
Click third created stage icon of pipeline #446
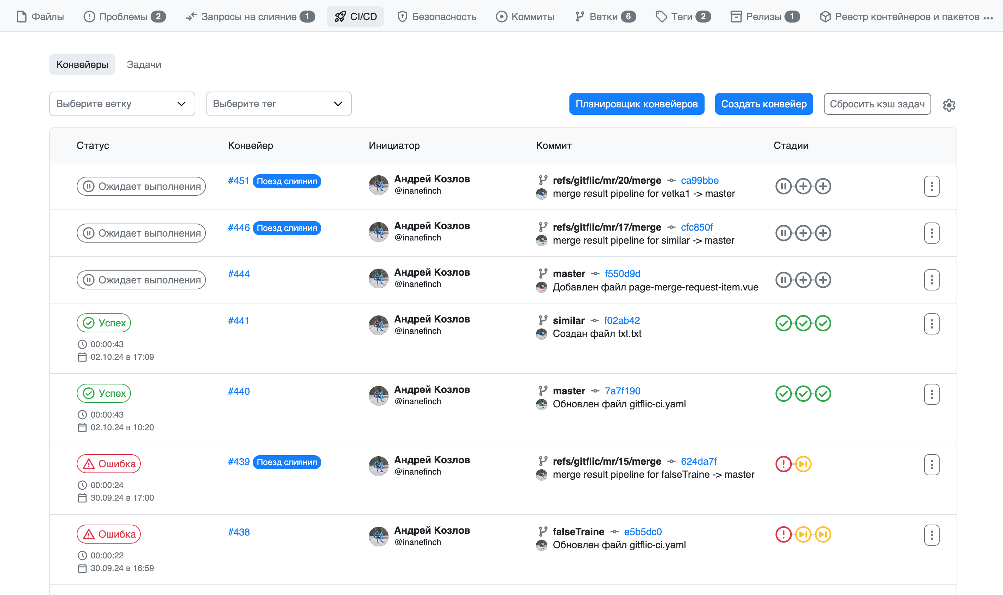(823, 233)
